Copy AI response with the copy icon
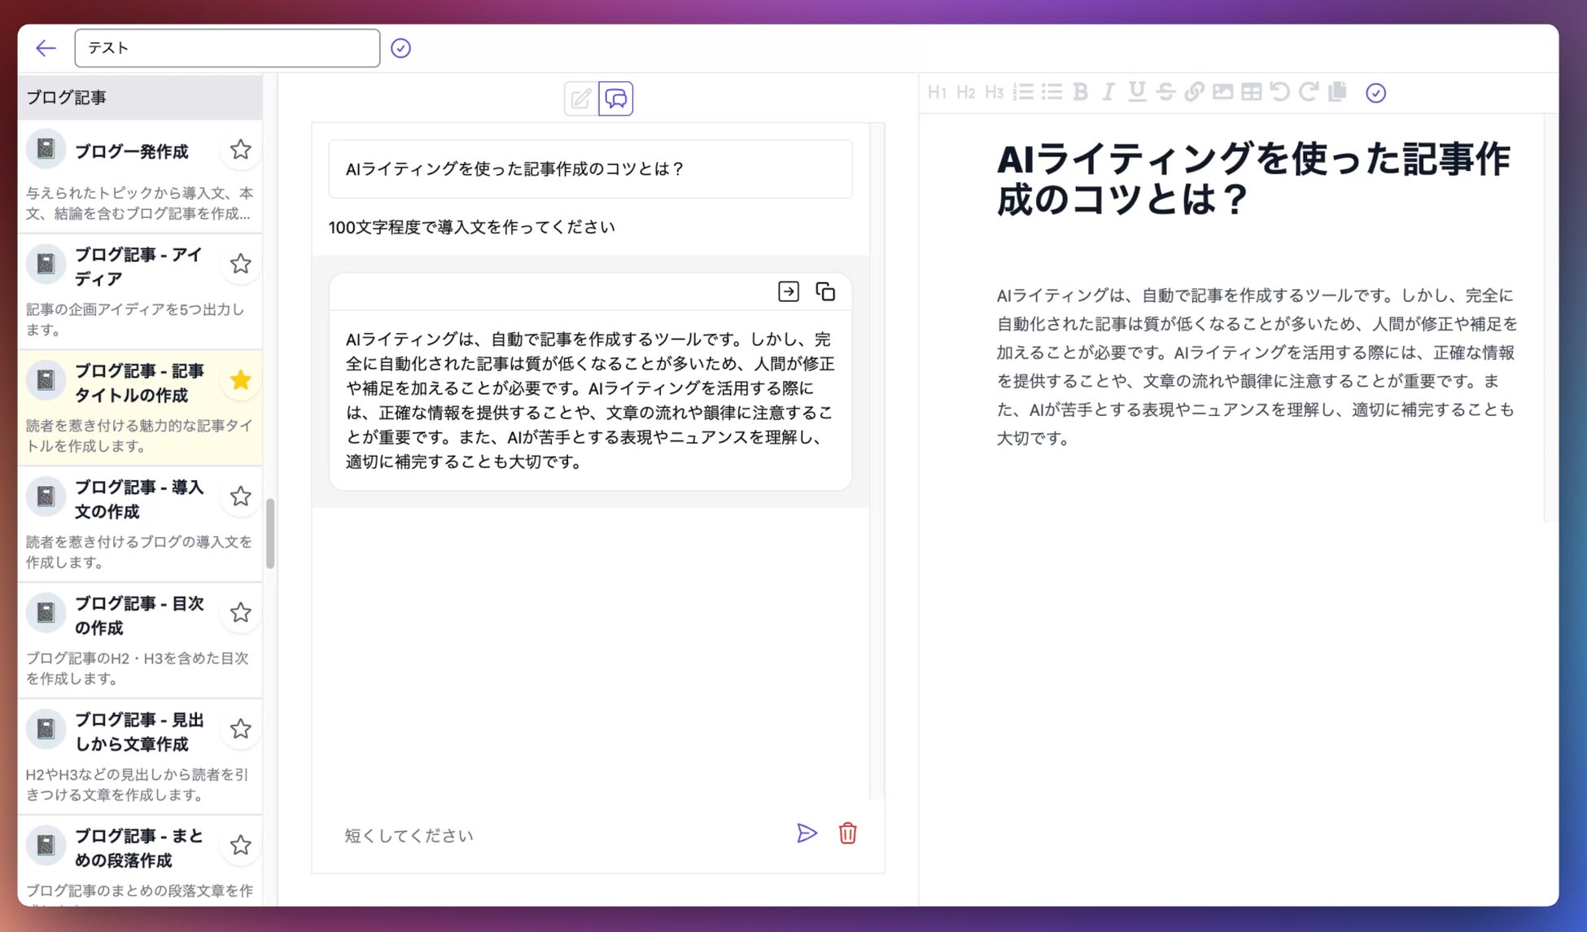This screenshot has height=932, width=1587. [x=825, y=291]
